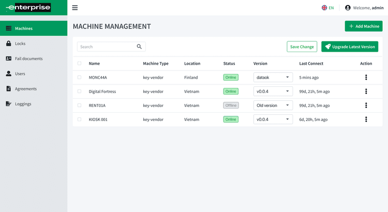This screenshot has height=212, width=388.
Task: Click the MONC44A machine name
Action: [x=98, y=78]
